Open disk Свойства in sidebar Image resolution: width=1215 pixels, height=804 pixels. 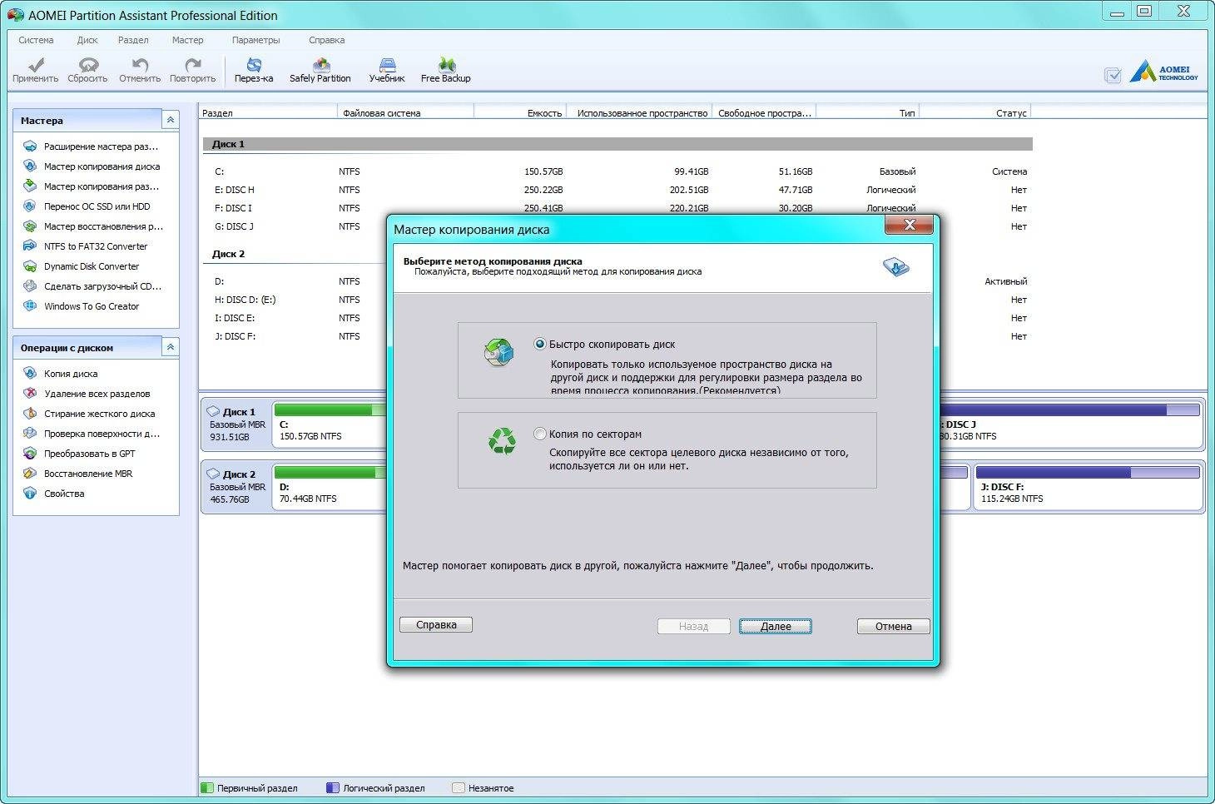(64, 494)
